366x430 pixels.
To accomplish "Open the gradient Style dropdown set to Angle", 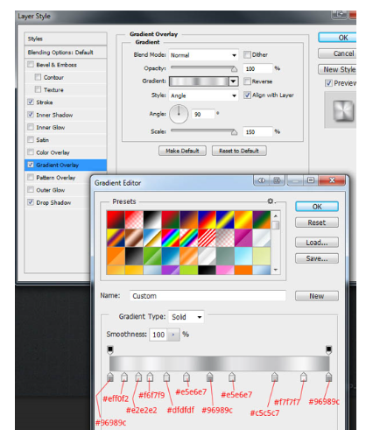I will (x=203, y=95).
